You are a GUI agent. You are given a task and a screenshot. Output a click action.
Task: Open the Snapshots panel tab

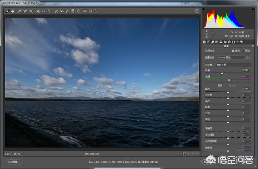242,42
